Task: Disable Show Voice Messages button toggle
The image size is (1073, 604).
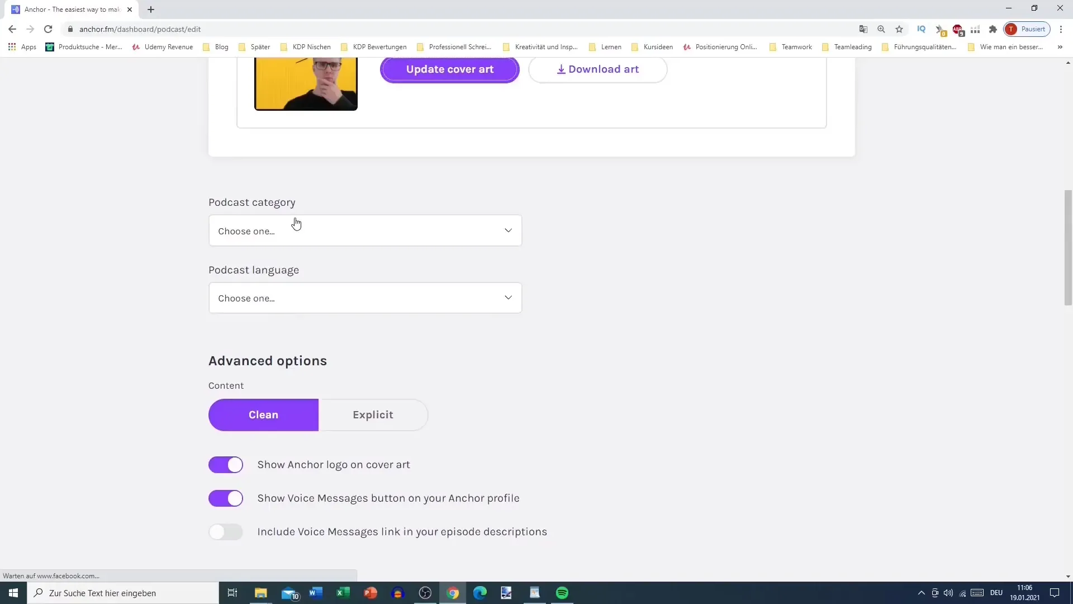Action: (x=226, y=498)
